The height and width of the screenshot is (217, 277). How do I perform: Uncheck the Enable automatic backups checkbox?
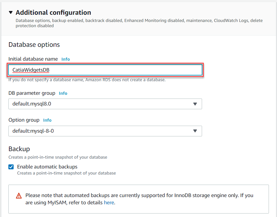tap(11, 167)
